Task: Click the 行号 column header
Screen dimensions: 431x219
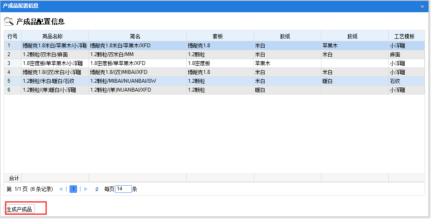Action: (x=13, y=36)
